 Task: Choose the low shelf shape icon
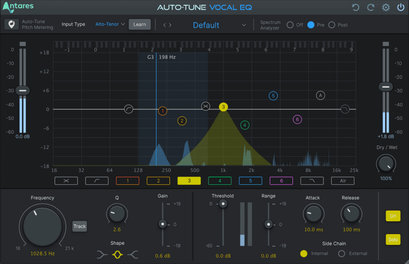coord(102,254)
